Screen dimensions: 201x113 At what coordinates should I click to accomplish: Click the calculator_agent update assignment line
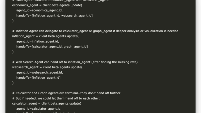47,104
